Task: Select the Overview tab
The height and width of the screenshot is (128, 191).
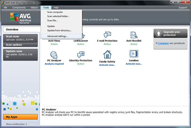Action: click(21, 29)
